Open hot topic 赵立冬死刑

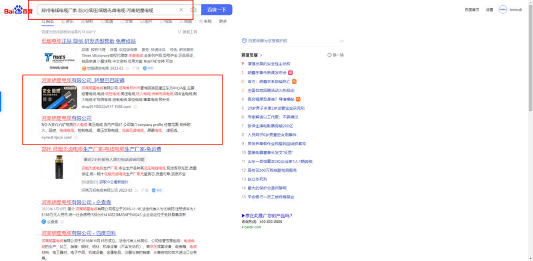tap(257, 179)
